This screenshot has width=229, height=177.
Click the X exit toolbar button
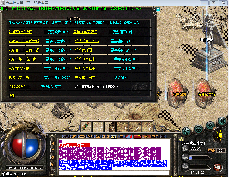[x=163, y=137]
